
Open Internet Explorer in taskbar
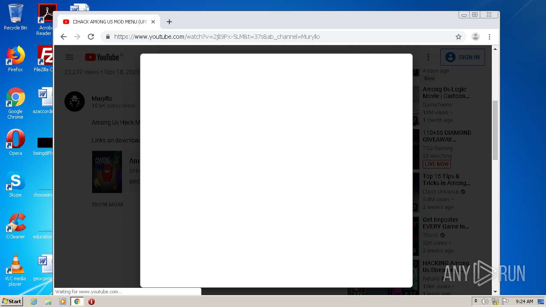[34, 301]
